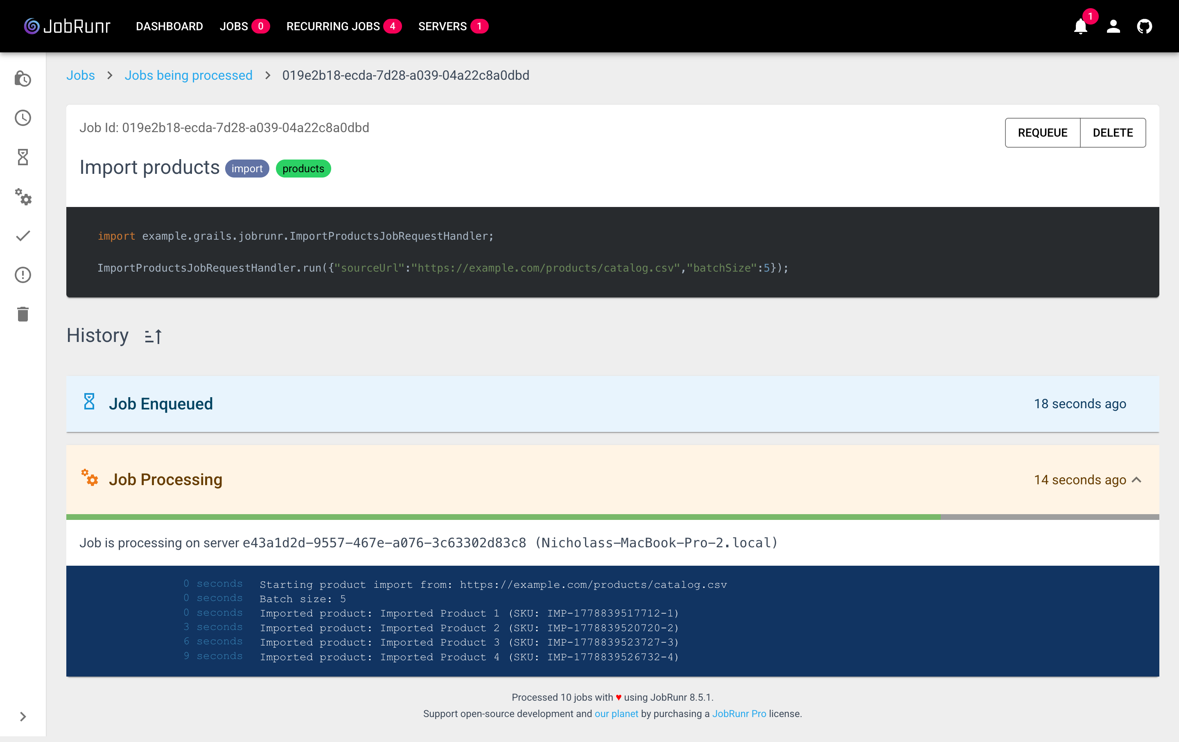Open Awaiting jobs in sidebar

click(23, 79)
